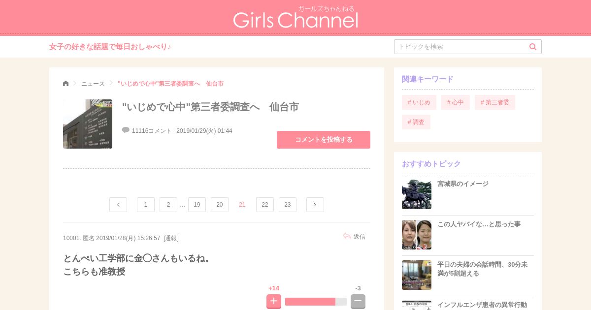
Task: Go to page 20
Action: (x=220, y=205)
